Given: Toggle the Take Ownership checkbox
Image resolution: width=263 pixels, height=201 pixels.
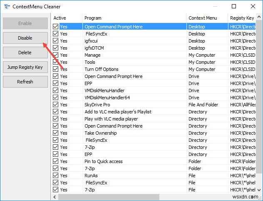Looking at the screenshot, I should [x=55, y=133].
